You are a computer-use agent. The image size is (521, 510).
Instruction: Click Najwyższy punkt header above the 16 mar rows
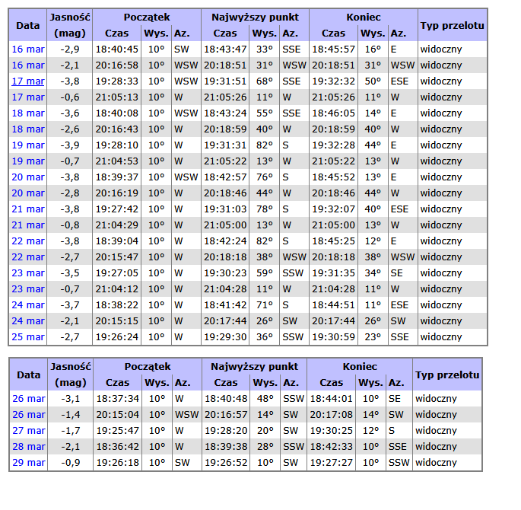click(x=256, y=17)
